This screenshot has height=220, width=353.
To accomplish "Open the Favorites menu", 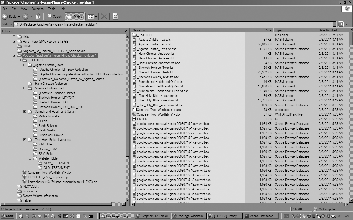I will point(37,9).
